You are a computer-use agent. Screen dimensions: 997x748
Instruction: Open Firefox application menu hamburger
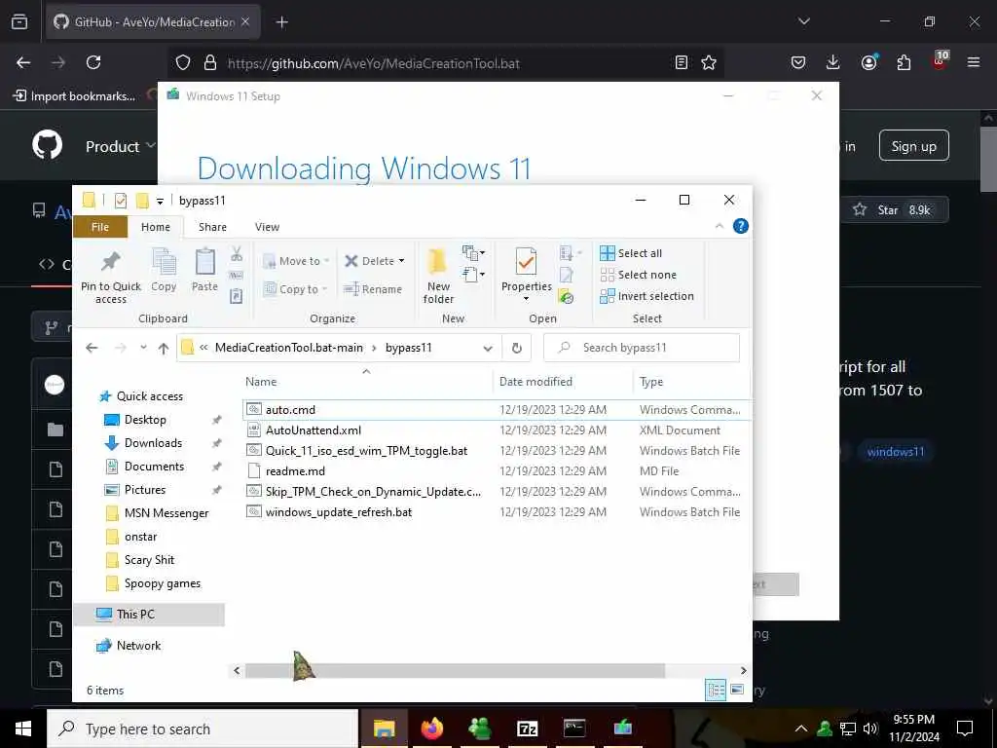click(x=974, y=62)
